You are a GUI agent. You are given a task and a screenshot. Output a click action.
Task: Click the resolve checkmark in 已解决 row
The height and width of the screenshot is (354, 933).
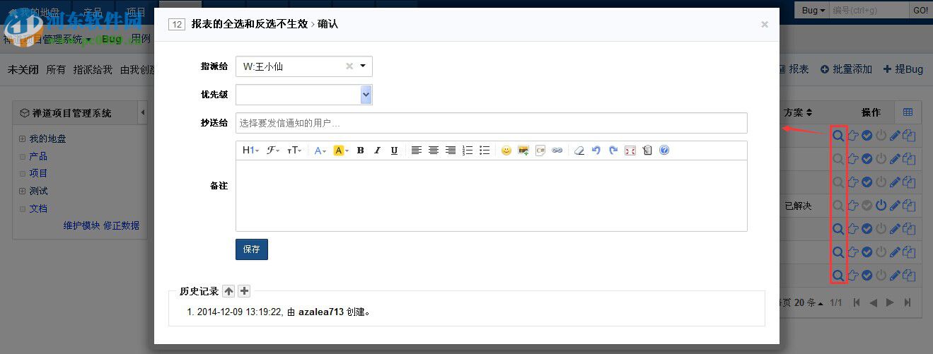click(x=867, y=206)
